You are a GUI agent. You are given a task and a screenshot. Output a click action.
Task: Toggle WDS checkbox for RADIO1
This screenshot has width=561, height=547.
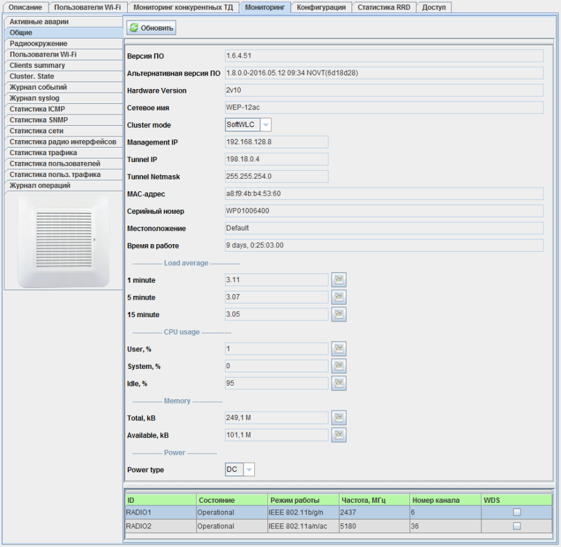pos(517,512)
